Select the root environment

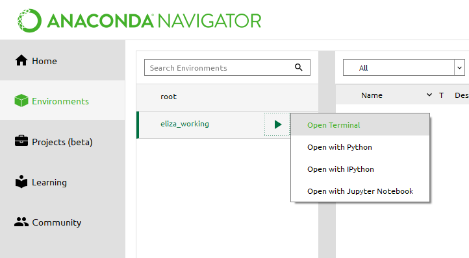tap(227, 97)
